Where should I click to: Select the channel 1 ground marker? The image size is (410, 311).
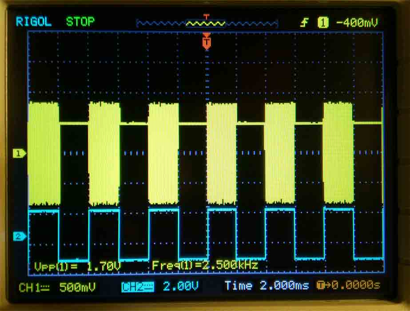[x=18, y=153]
